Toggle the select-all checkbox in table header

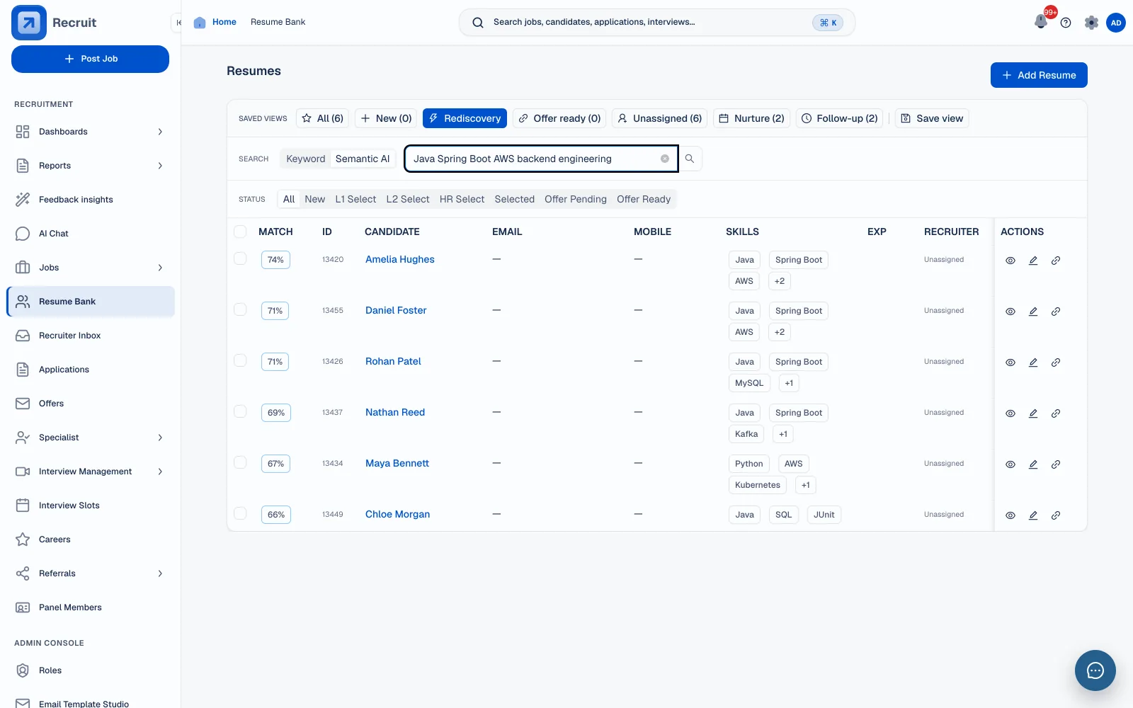coord(241,232)
